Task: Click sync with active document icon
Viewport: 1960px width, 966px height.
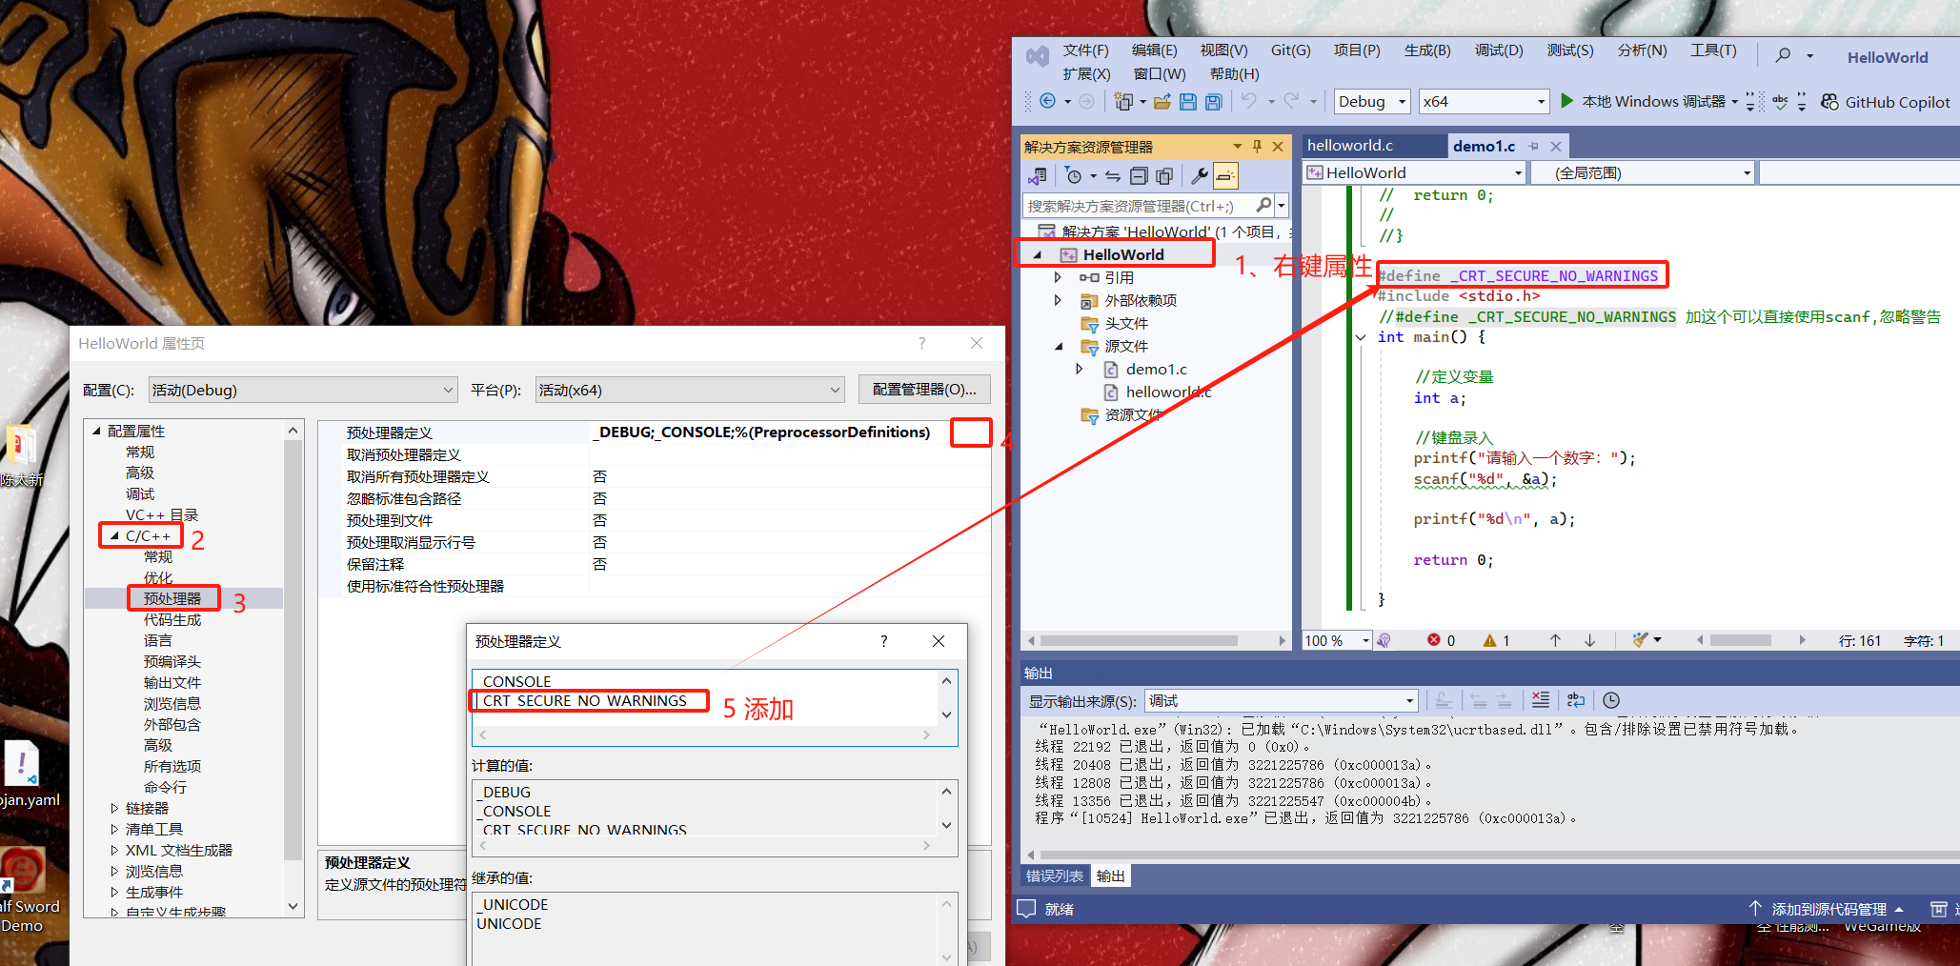Action: (1112, 176)
